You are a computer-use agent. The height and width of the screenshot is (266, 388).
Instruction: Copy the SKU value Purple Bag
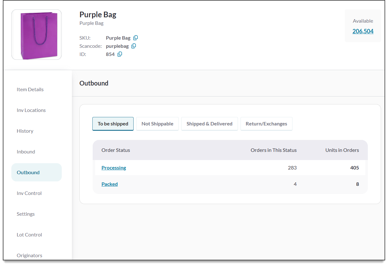coord(136,38)
